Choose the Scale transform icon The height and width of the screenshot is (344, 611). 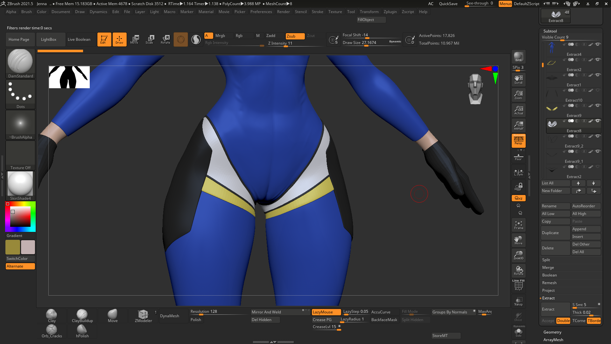click(x=150, y=39)
